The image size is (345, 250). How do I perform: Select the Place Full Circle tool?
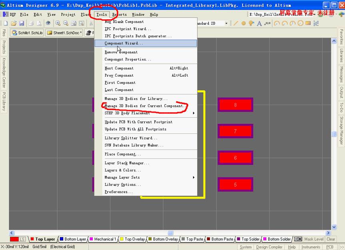point(300,24)
